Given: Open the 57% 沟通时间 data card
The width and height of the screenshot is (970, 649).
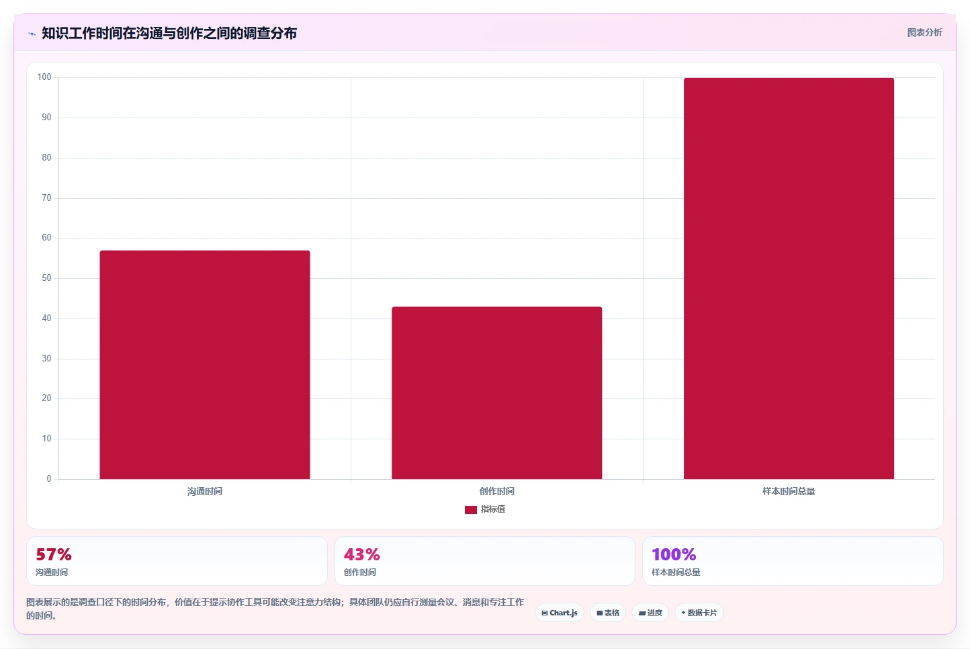Looking at the screenshot, I should [177, 561].
